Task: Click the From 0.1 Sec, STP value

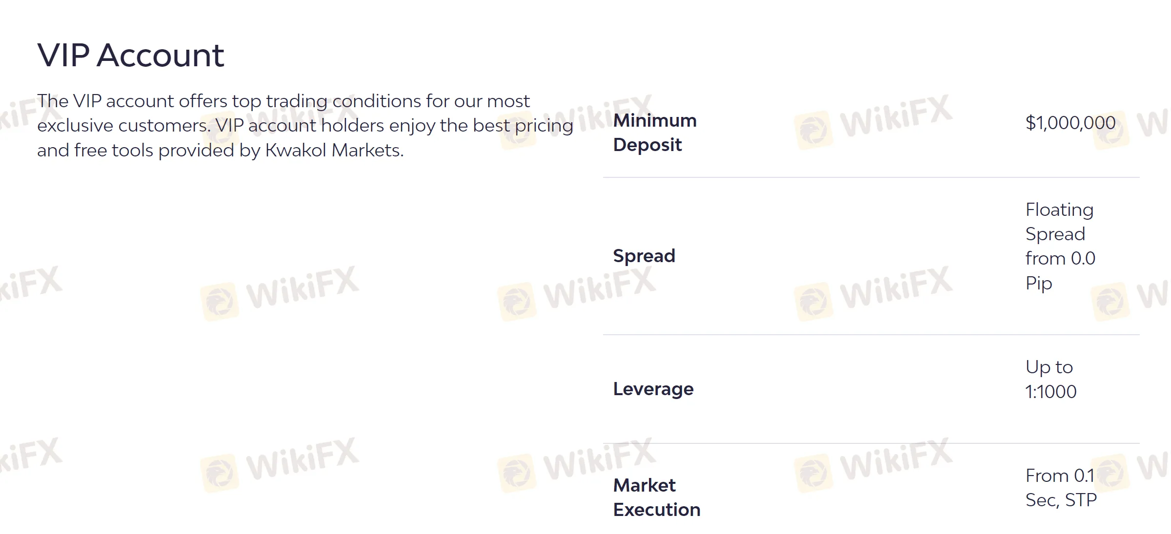Action: tap(1061, 488)
